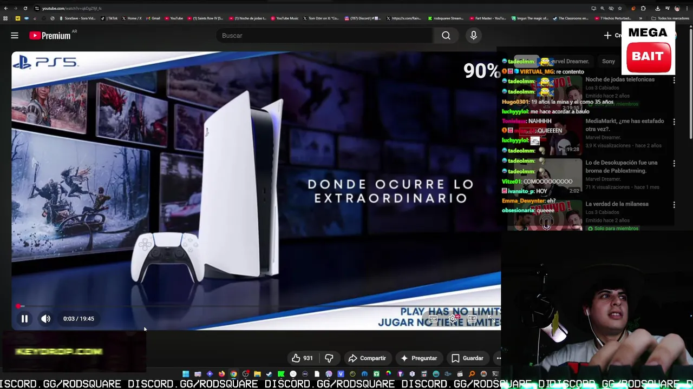
Task: Open options for MediaMarkt video
Action: pyautogui.click(x=674, y=122)
